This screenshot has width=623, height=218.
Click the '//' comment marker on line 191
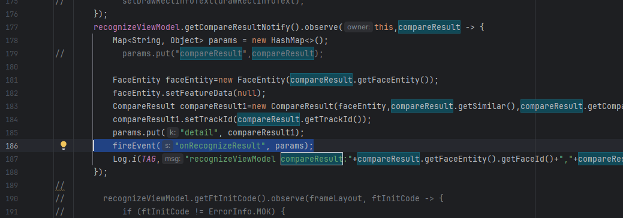click(60, 211)
